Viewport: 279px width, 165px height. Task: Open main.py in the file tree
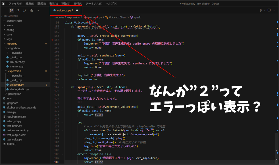click(11, 112)
